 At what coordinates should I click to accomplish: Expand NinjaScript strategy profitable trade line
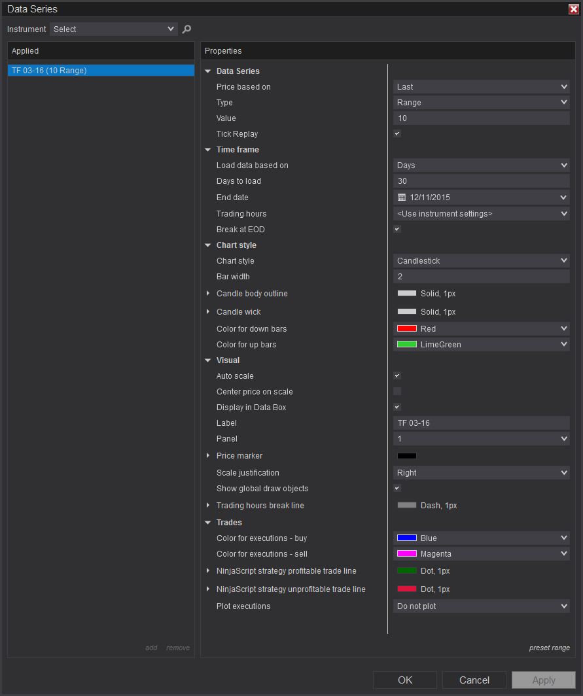pyautogui.click(x=208, y=571)
